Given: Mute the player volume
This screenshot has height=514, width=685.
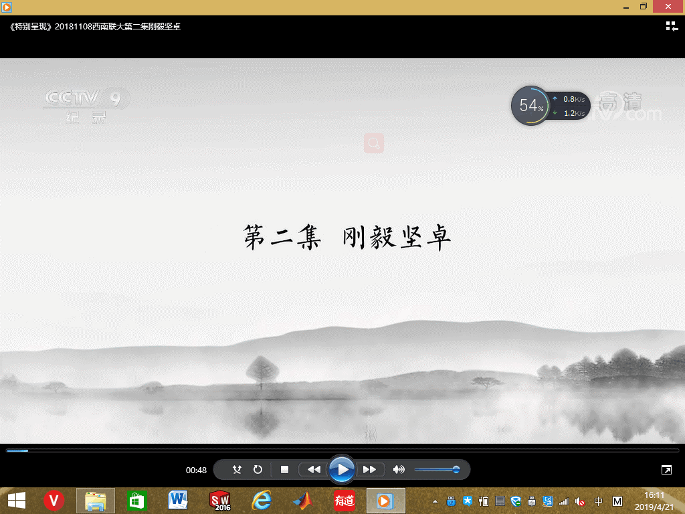Looking at the screenshot, I should coord(399,470).
